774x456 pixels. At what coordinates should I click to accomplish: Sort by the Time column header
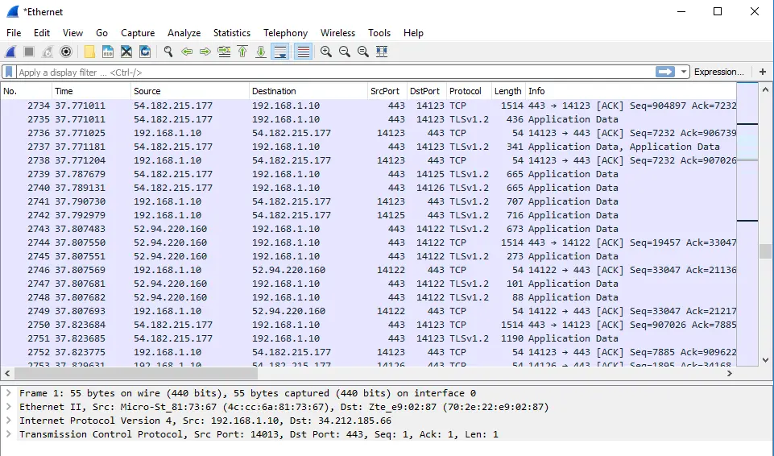(91, 91)
